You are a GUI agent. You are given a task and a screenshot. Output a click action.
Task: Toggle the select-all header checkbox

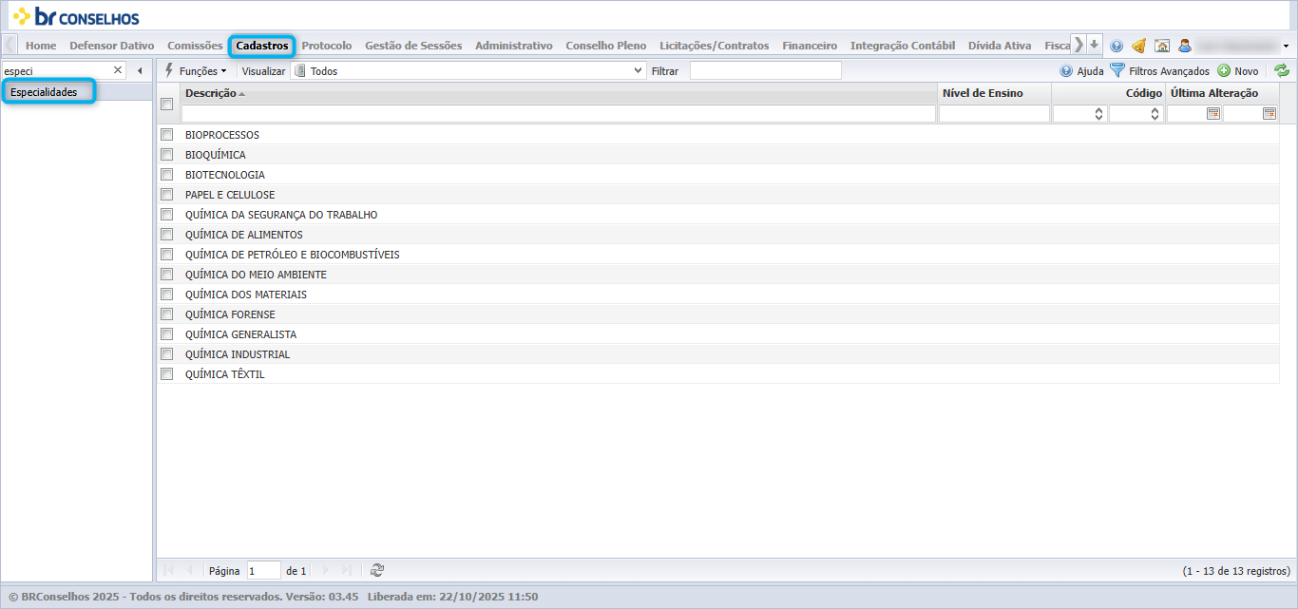point(167,104)
